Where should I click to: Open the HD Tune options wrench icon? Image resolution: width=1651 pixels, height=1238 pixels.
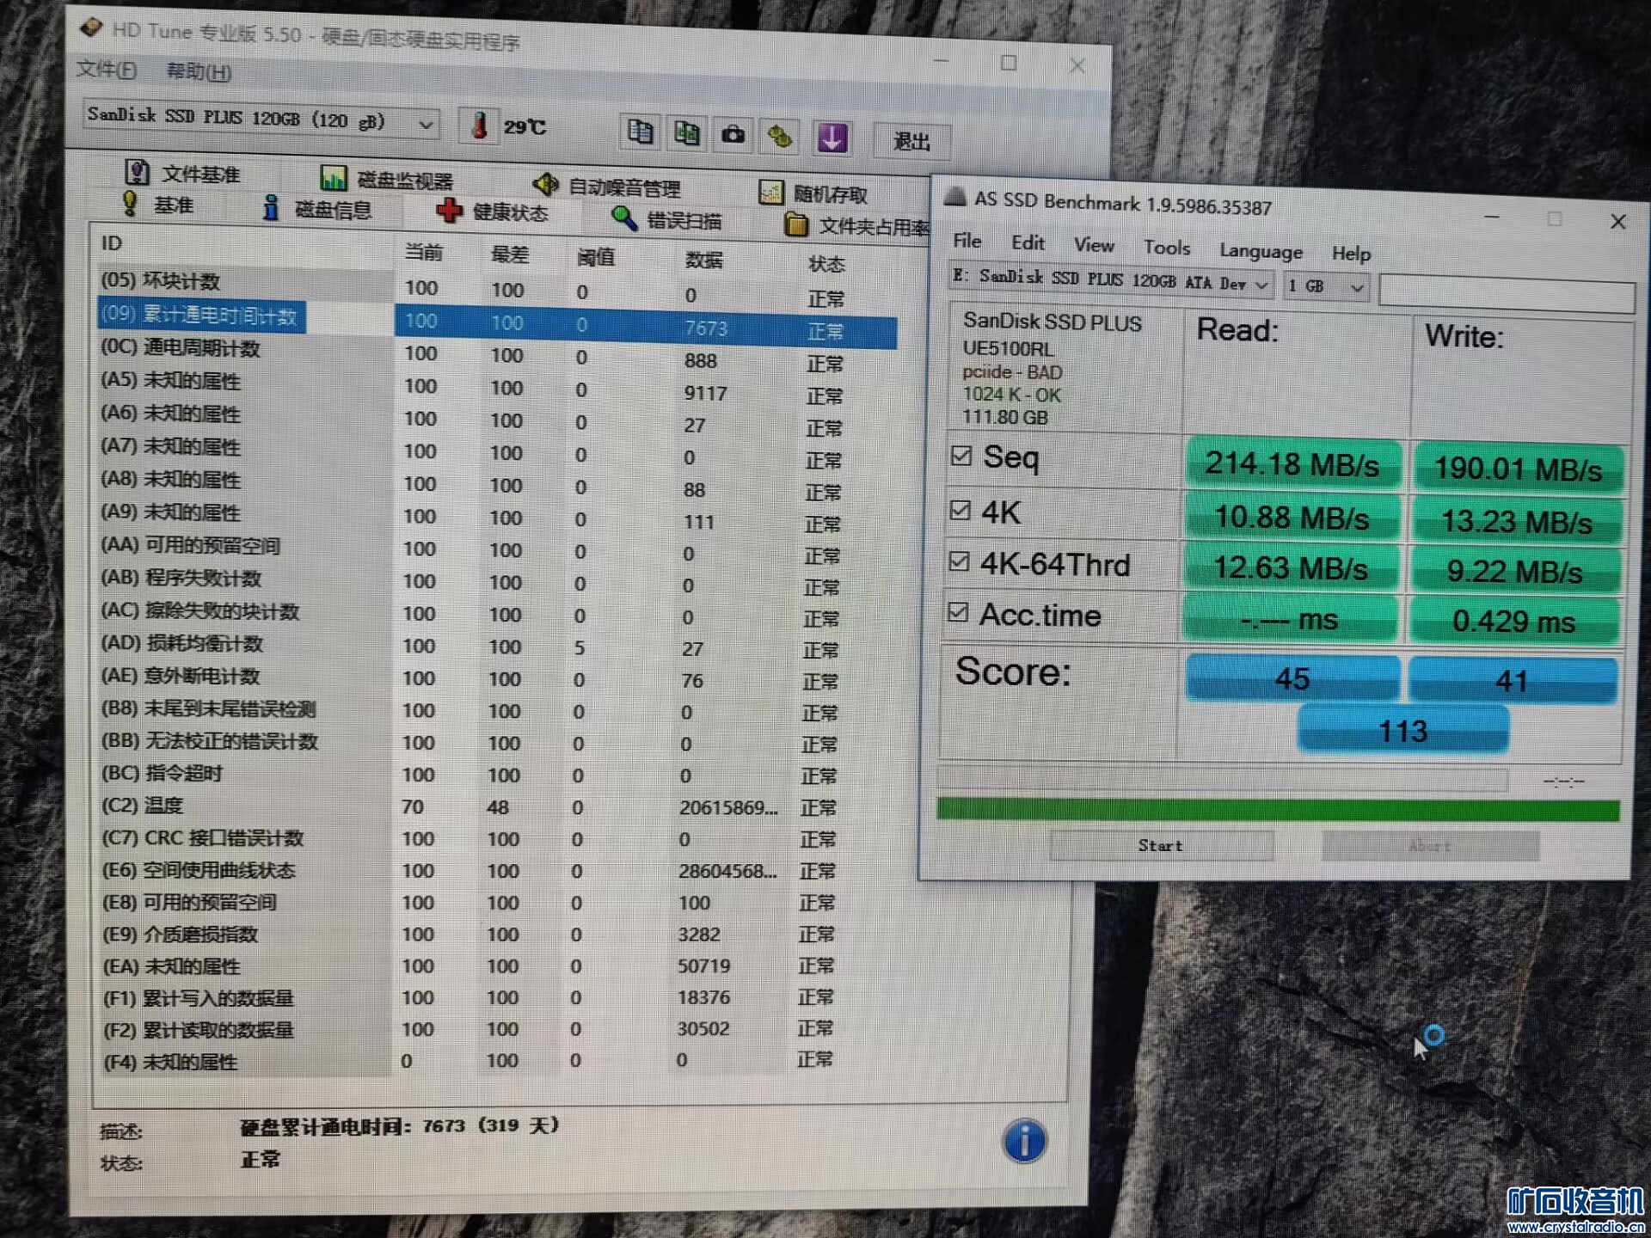(x=780, y=136)
